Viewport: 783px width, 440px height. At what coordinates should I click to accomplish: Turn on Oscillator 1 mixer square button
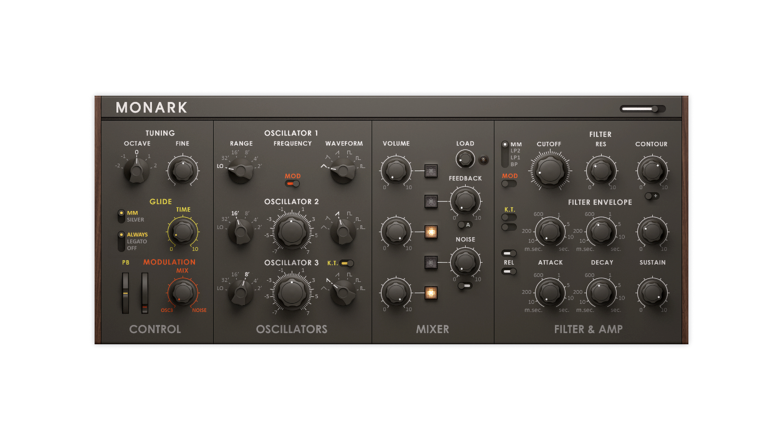click(431, 171)
